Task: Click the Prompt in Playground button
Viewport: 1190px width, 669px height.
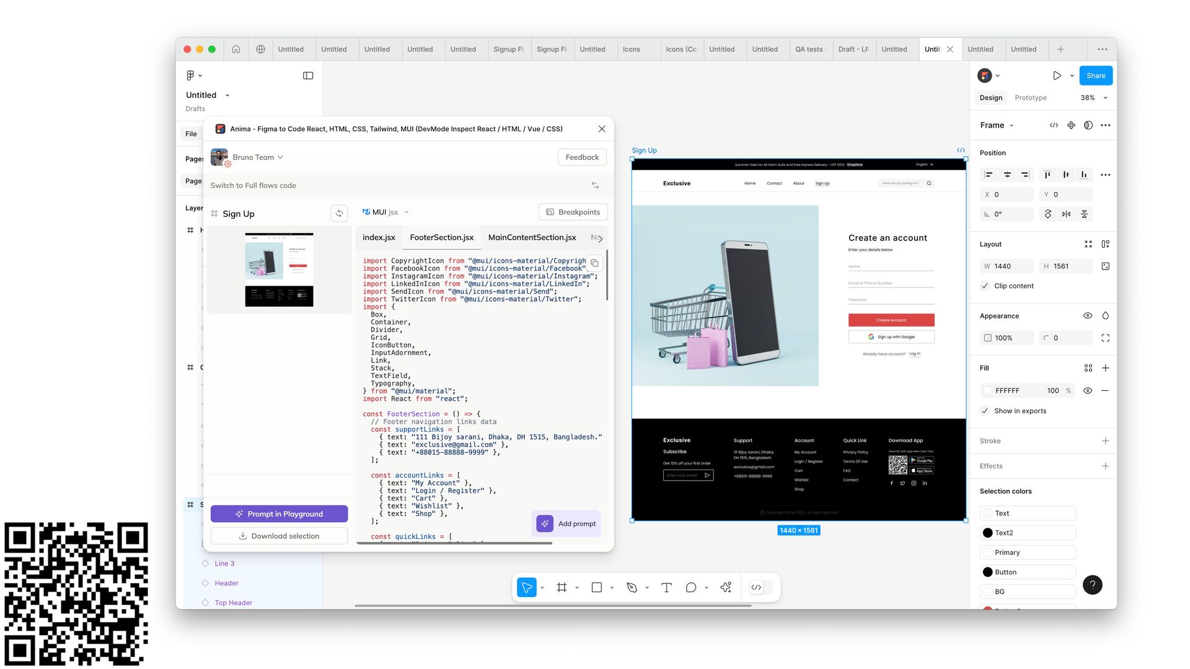Action: pos(279,514)
